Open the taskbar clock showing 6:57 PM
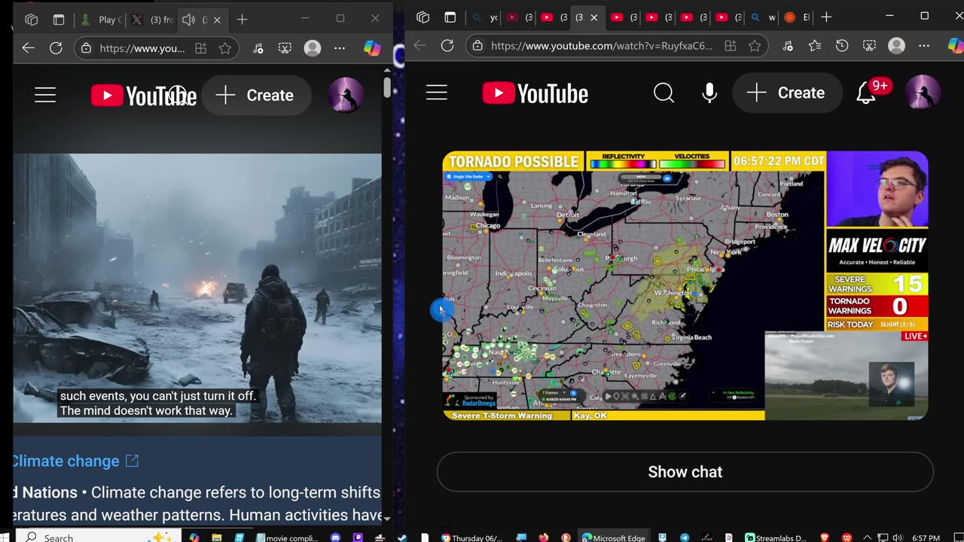 point(926,537)
